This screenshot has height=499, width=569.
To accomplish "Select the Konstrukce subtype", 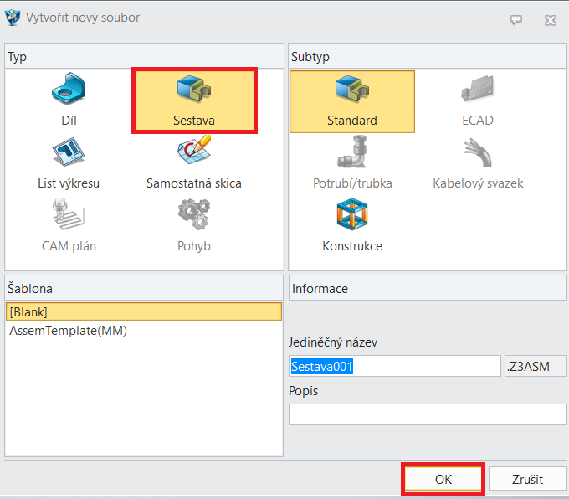I will [352, 226].
